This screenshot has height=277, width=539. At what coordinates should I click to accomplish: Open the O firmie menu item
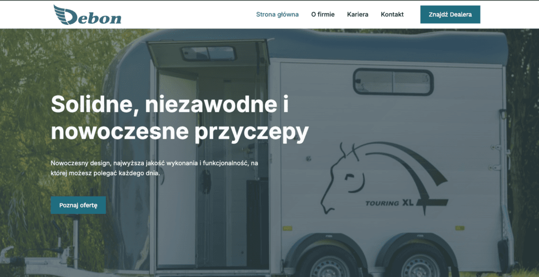tap(323, 14)
